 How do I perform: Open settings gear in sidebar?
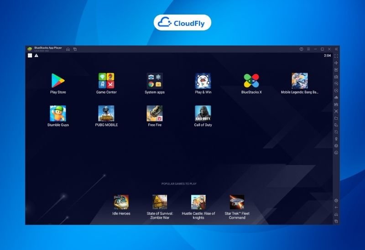tap(336, 200)
